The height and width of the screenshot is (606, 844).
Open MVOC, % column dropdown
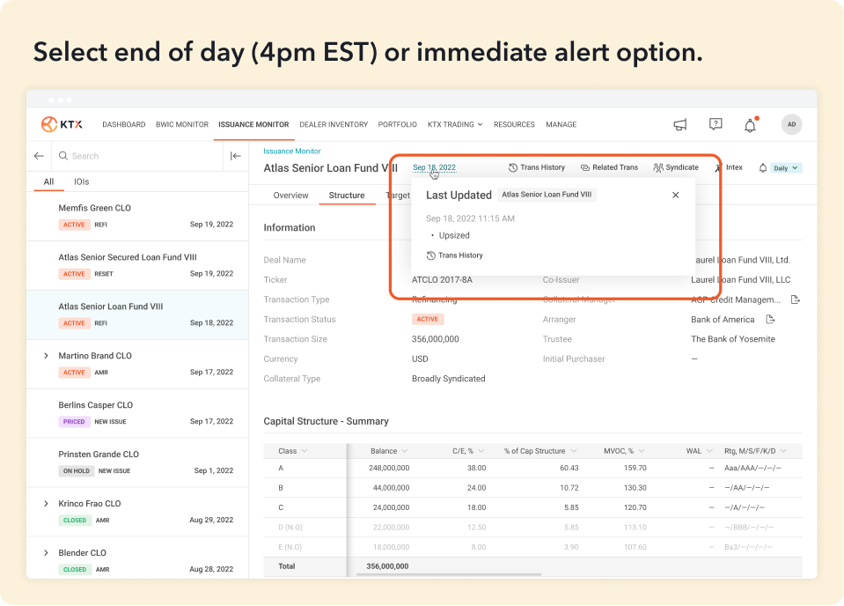(x=641, y=451)
